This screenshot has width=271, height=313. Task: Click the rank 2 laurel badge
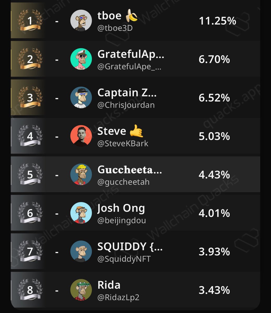click(30, 59)
